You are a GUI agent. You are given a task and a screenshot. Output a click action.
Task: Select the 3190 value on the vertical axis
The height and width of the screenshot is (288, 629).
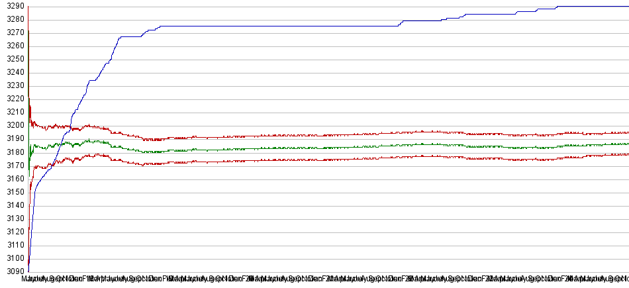click(x=13, y=139)
